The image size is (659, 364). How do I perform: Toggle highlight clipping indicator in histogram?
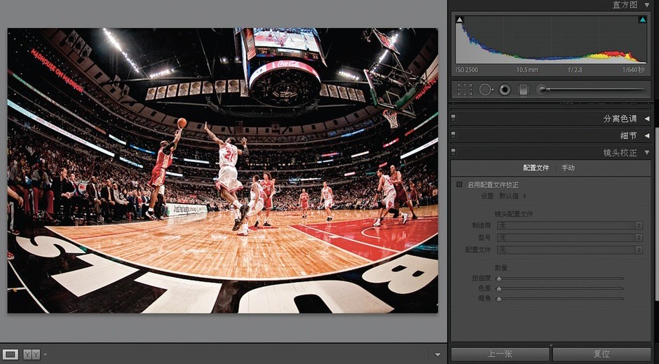coord(643,20)
